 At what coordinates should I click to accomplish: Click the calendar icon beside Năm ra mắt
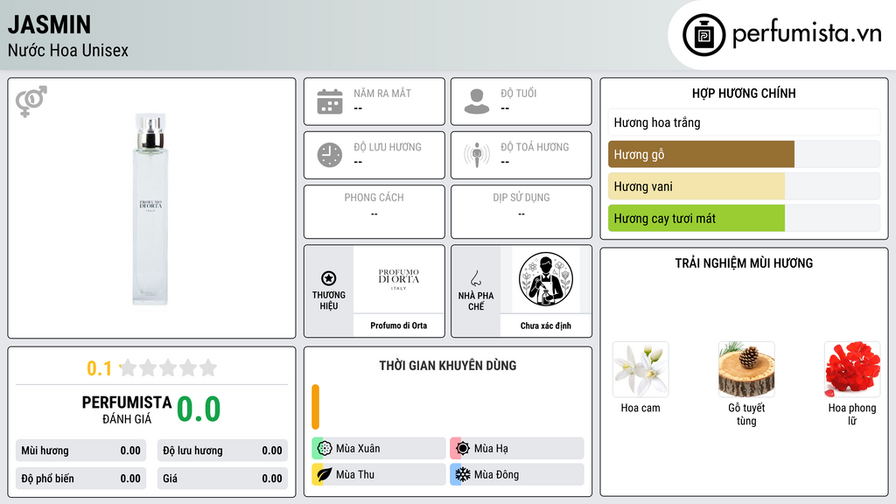[x=330, y=101]
